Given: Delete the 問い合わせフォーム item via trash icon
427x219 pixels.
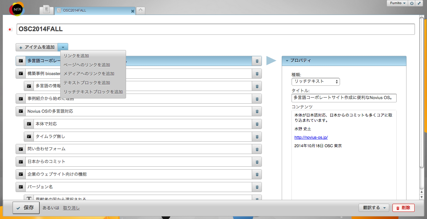Looking at the screenshot, I should pyautogui.click(x=257, y=149).
